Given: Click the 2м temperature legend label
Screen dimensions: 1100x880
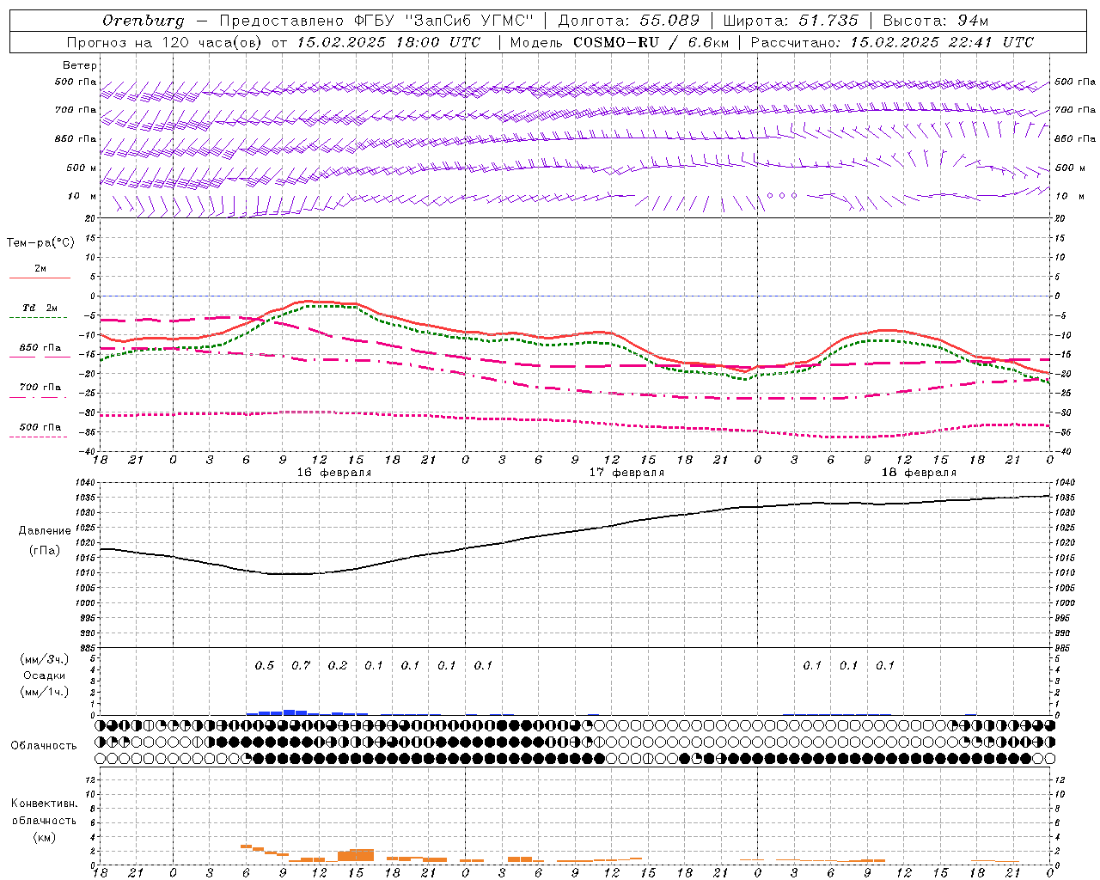Looking at the screenshot, I should (x=40, y=269).
